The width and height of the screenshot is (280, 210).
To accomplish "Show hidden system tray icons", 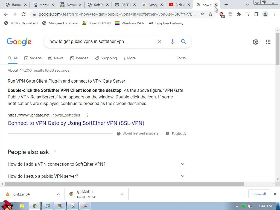I will pos(237,206).
